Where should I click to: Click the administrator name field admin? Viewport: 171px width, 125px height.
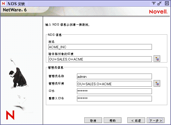click(x=114, y=76)
